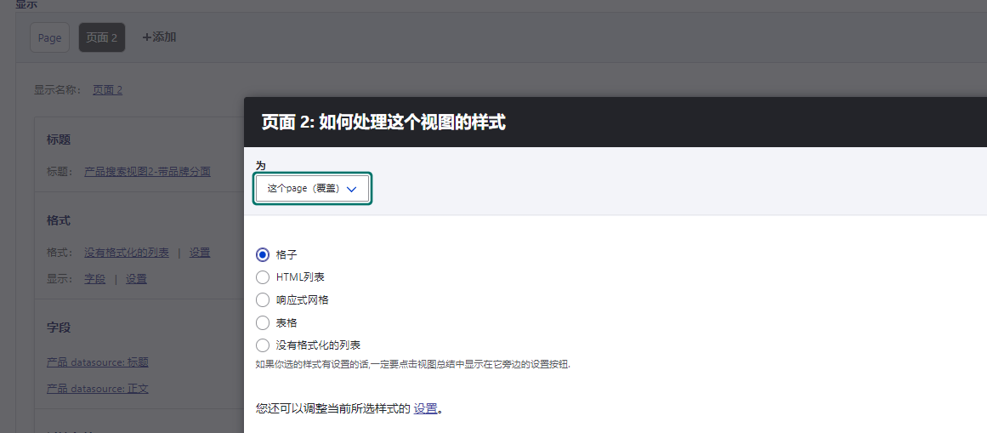Click the 标题 section heading
The height and width of the screenshot is (433, 987).
(59, 140)
